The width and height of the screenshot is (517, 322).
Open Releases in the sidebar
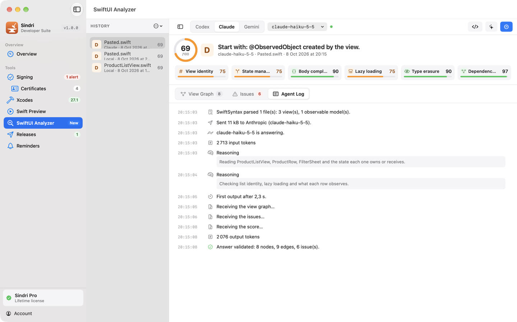click(x=43, y=134)
